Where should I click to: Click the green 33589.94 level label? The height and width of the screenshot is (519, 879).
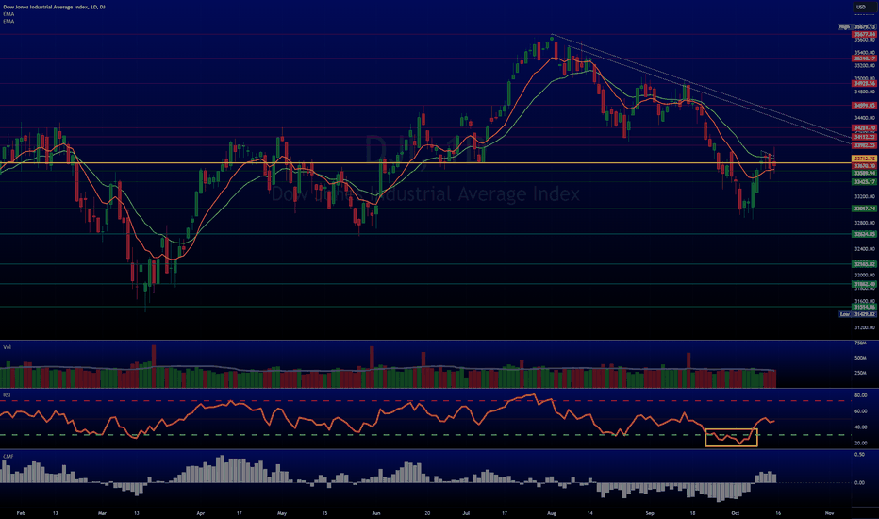864,174
